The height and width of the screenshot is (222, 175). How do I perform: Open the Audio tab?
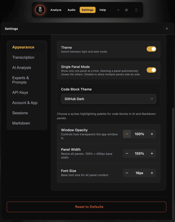pos(71,10)
